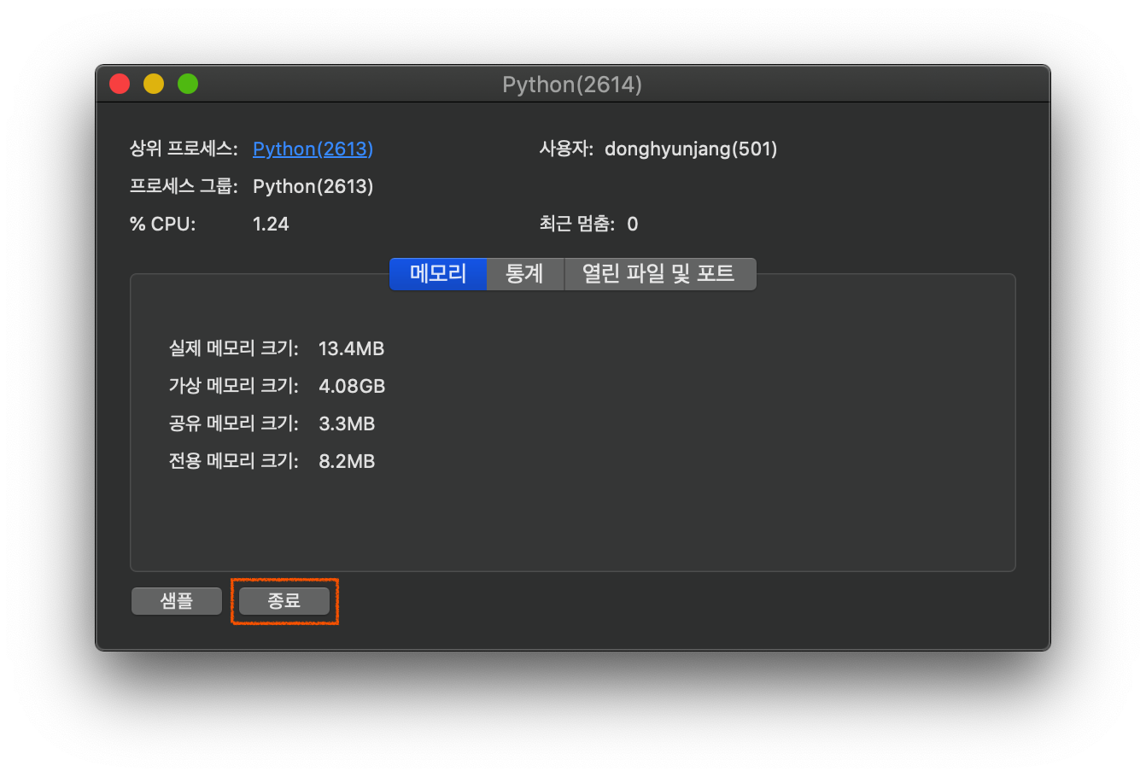This screenshot has height=777, width=1146.
Task: Select the 13.4MB real memory value
Action: 351,348
